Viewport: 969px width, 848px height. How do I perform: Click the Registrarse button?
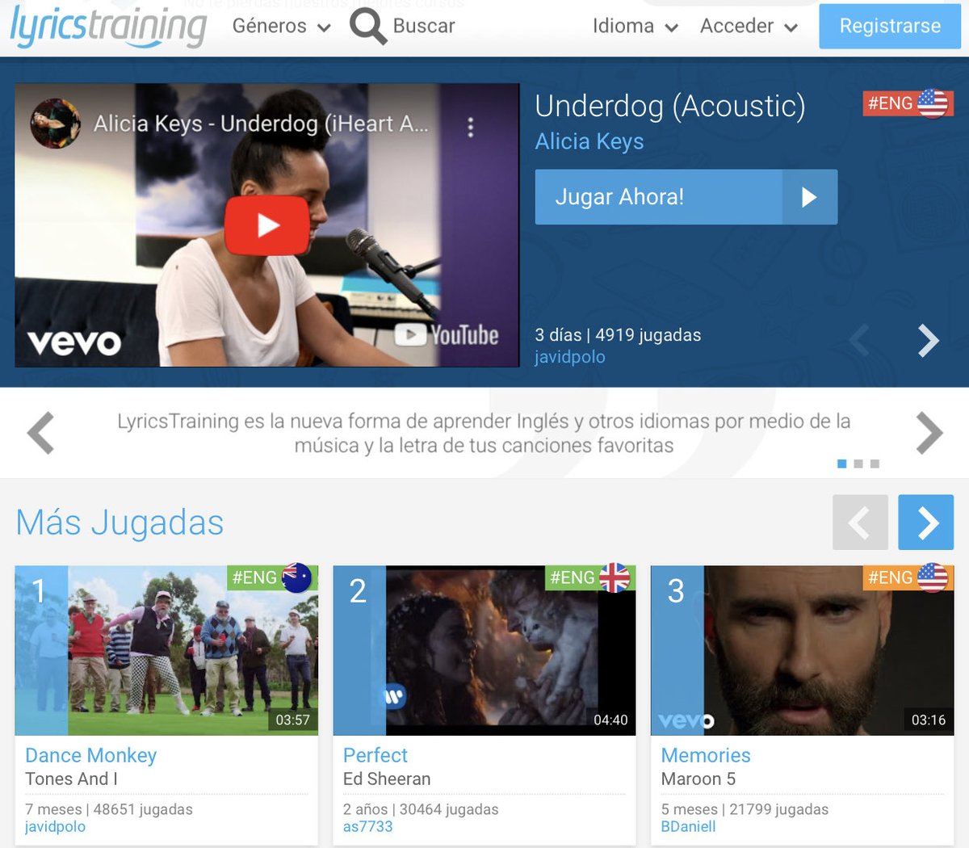pyautogui.click(x=890, y=26)
